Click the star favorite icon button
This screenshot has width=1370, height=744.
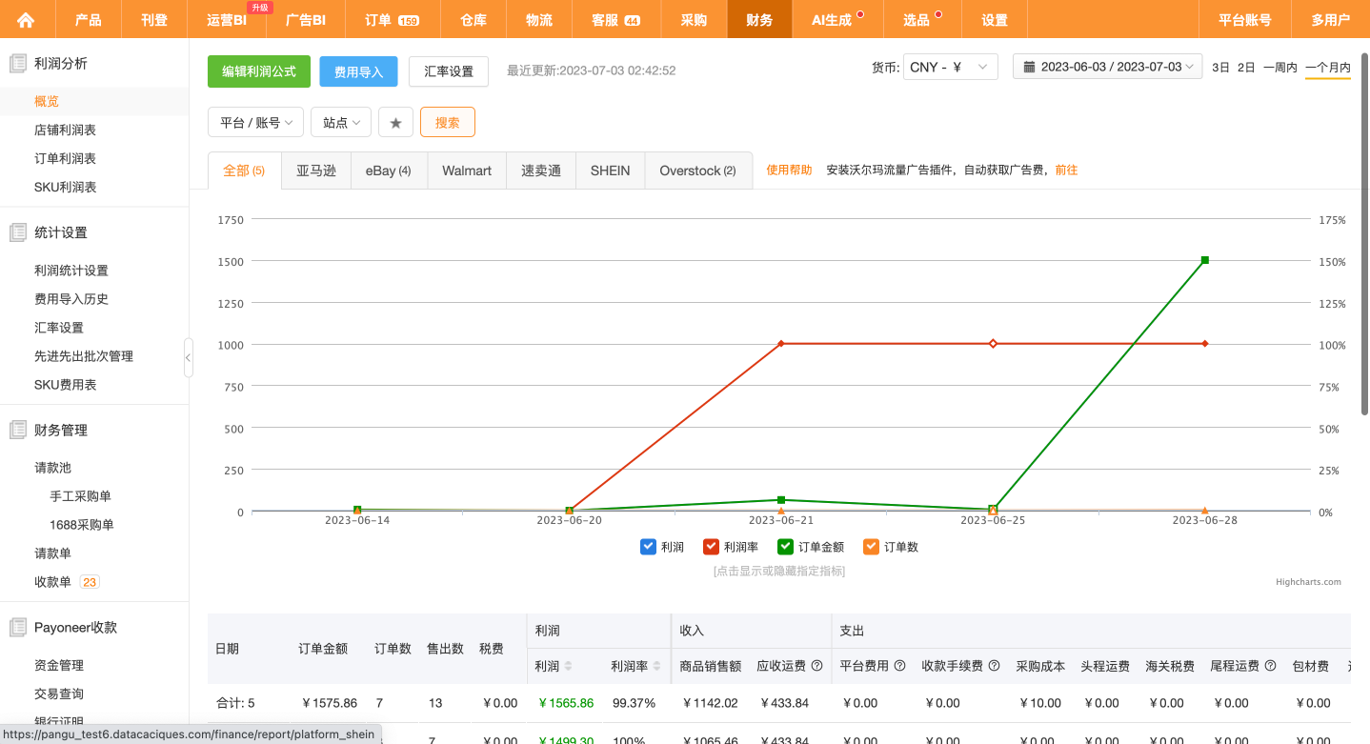[x=395, y=123]
